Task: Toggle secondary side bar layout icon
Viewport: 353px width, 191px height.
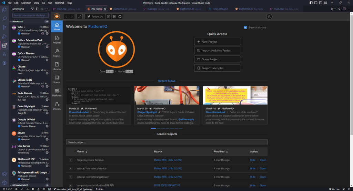Action: pyautogui.click(x=321, y=3)
